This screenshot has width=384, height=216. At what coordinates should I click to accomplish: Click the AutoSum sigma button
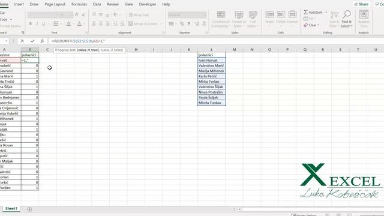[x=313, y=12]
